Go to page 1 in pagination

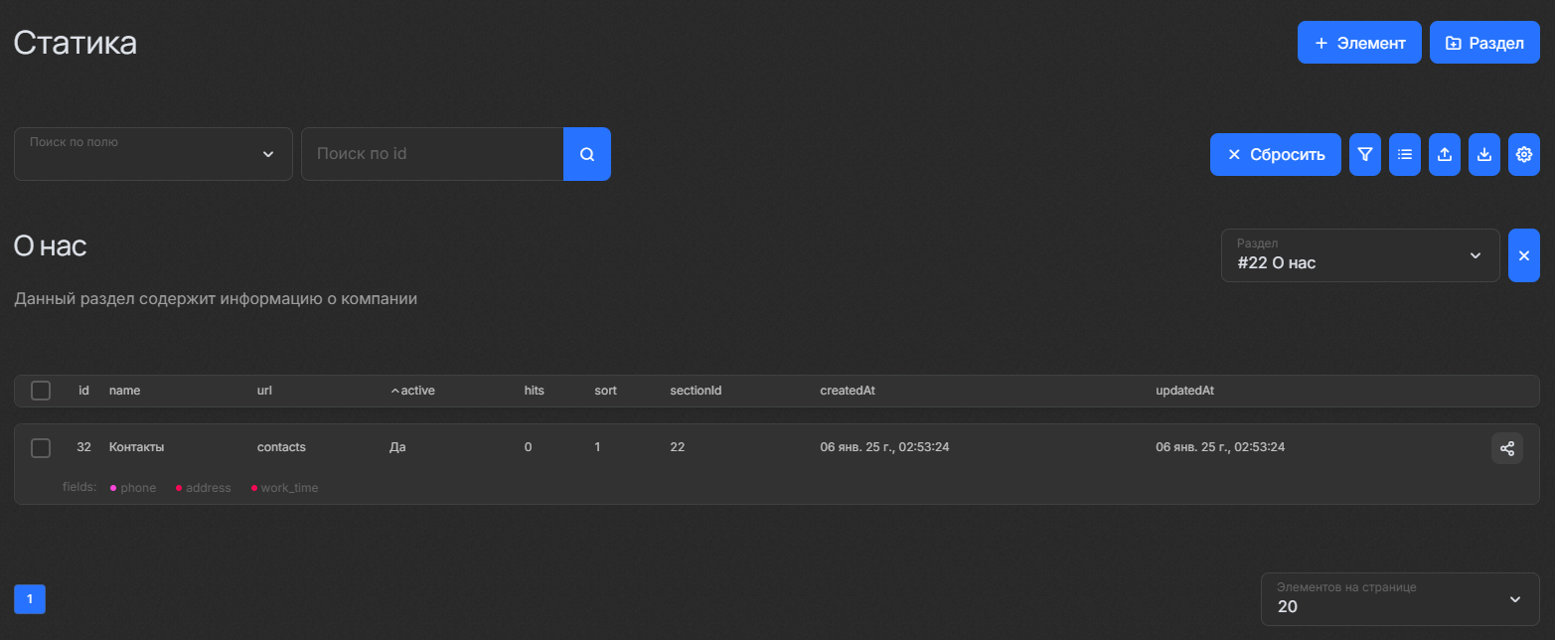[x=30, y=599]
